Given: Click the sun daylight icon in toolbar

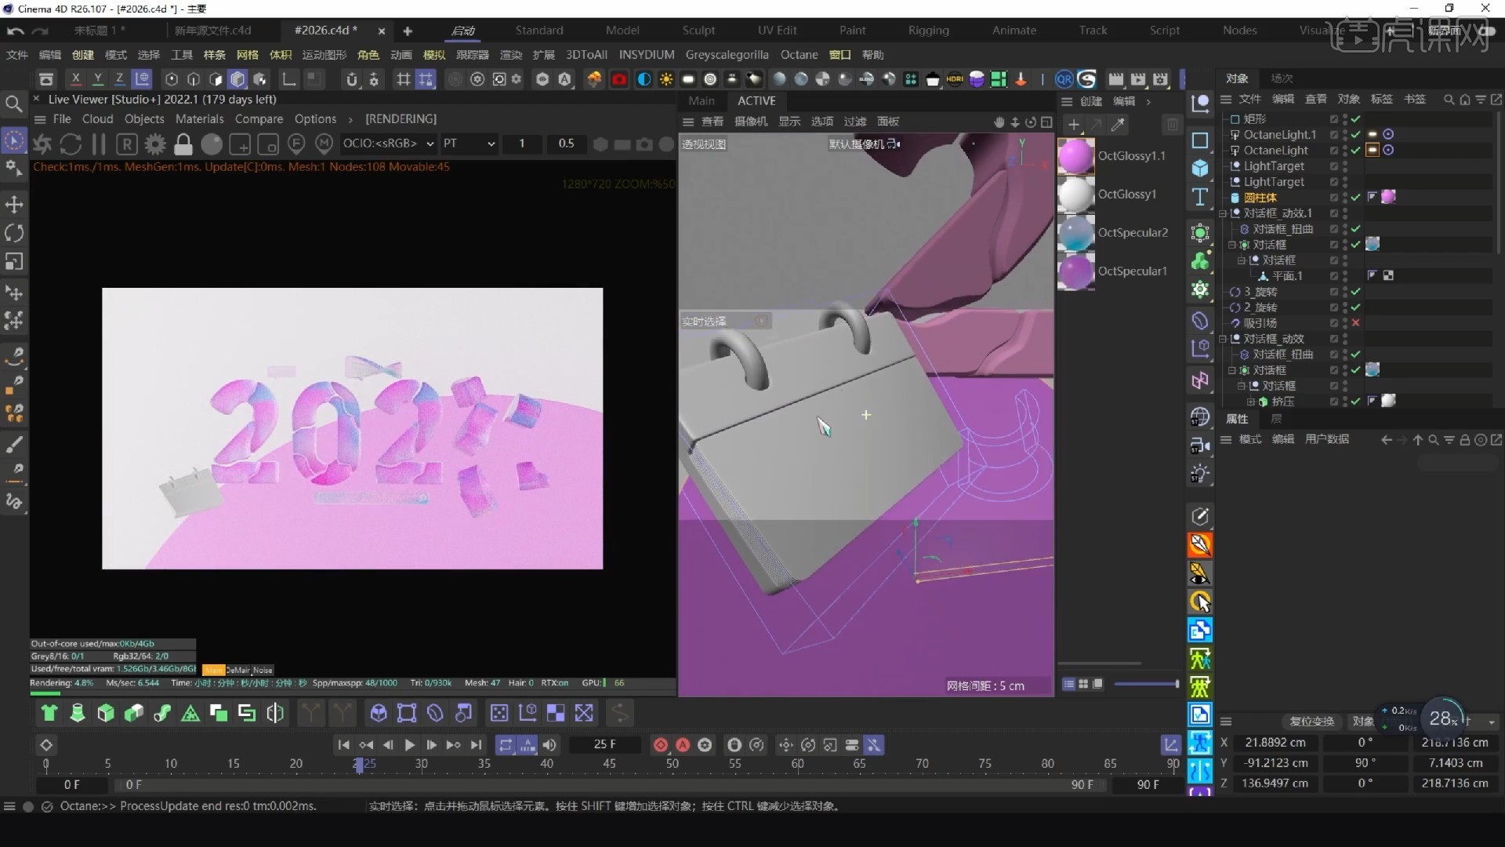Looking at the screenshot, I should tap(666, 79).
